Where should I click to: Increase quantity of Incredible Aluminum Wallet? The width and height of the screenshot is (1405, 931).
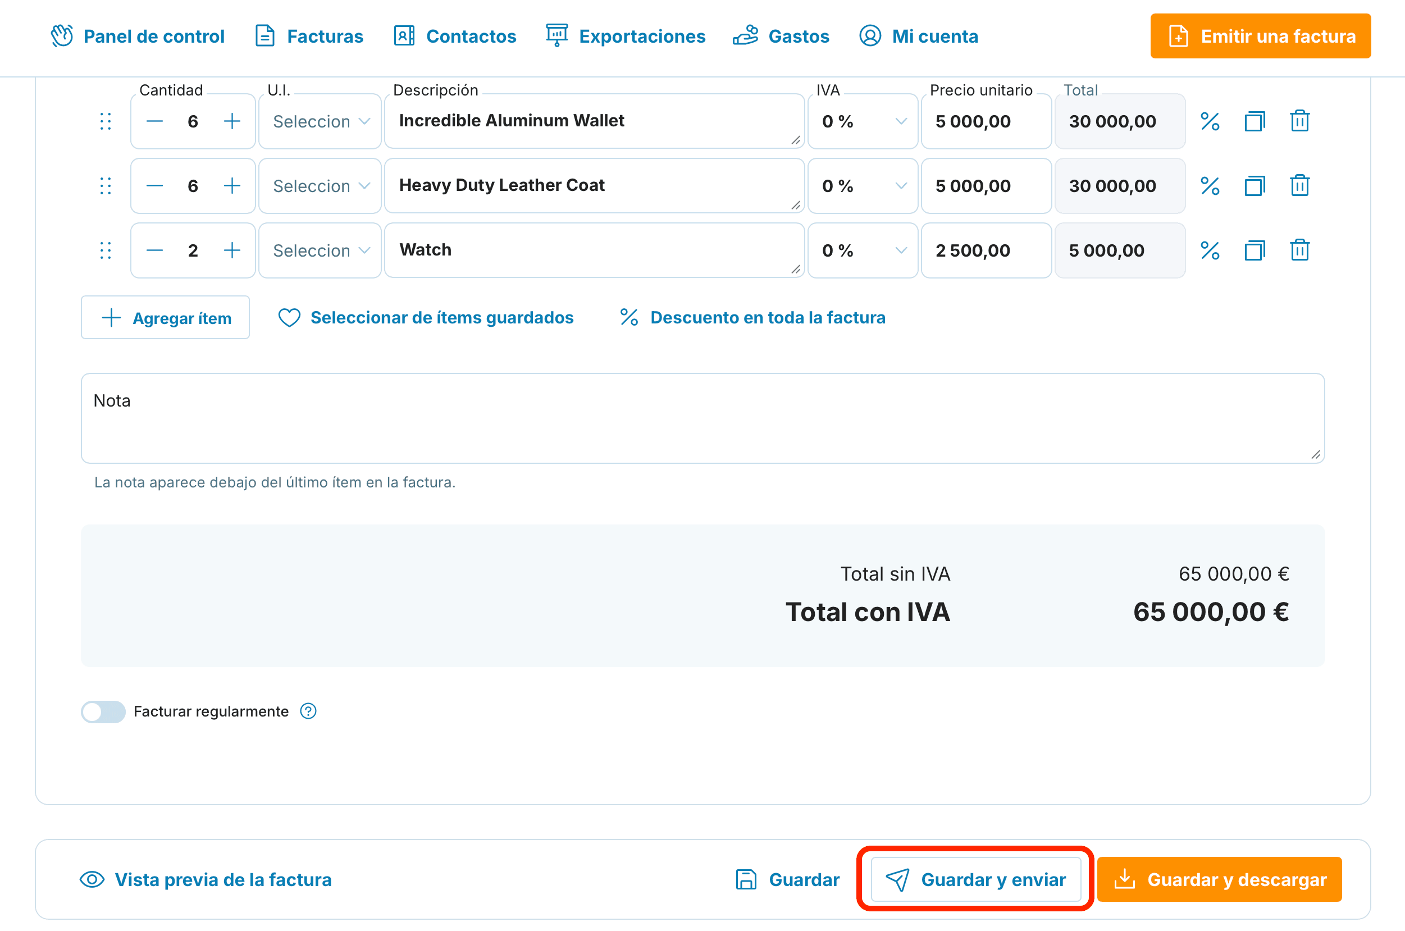pyautogui.click(x=232, y=121)
